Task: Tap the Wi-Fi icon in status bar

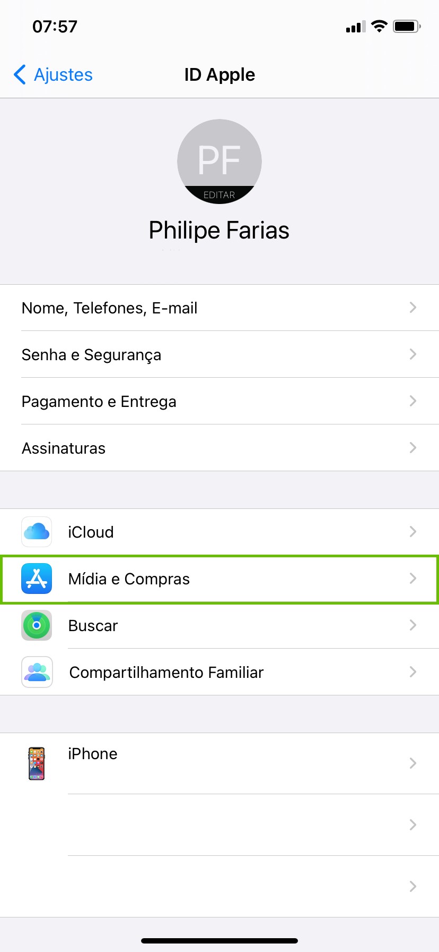Action: (x=379, y=26)
